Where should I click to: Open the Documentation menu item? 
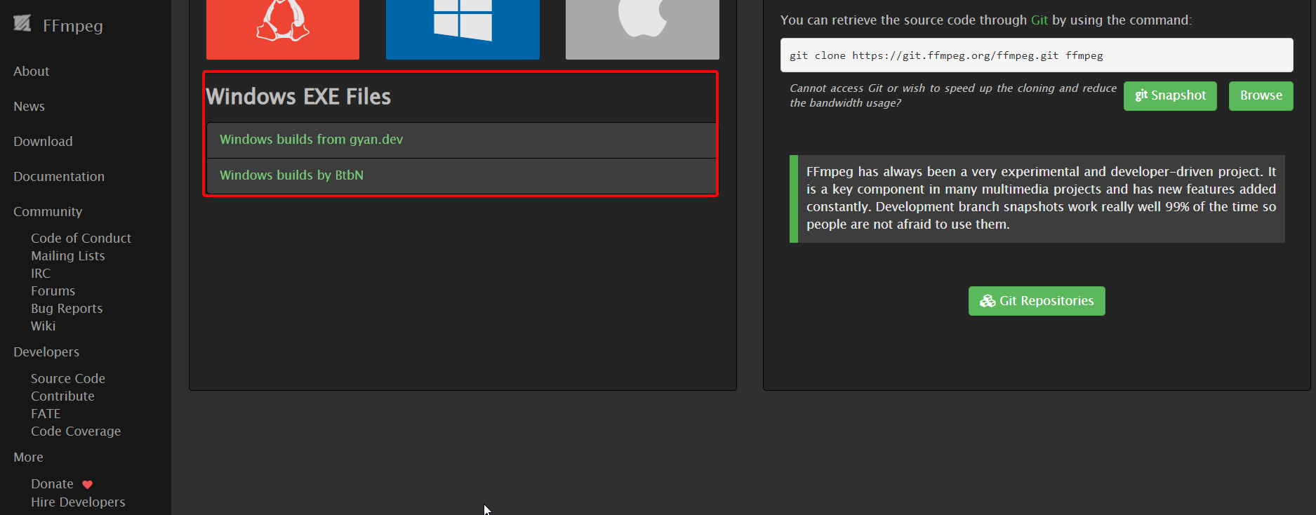[x=59, y=177]
